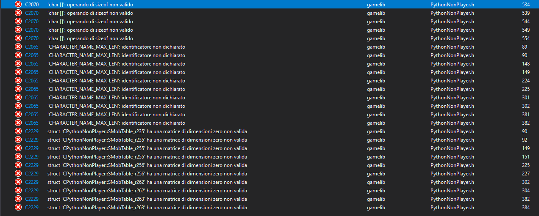Click the PythonNonPlayer.h file cell on the C2065 line 382 row
This screenshot has width=539, height=216.
click(452, 123)
